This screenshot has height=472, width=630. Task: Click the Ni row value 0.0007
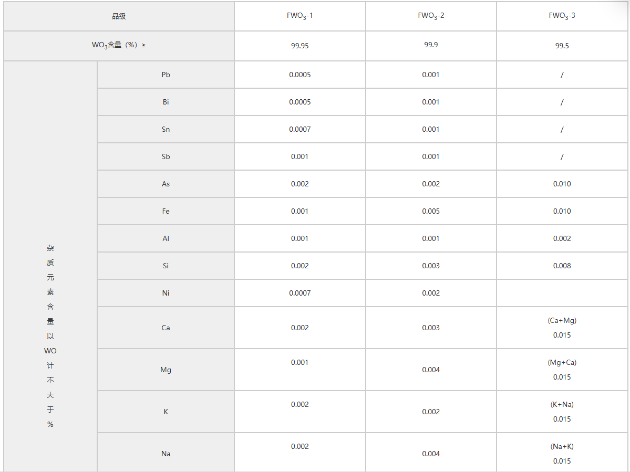pos(299,293)
